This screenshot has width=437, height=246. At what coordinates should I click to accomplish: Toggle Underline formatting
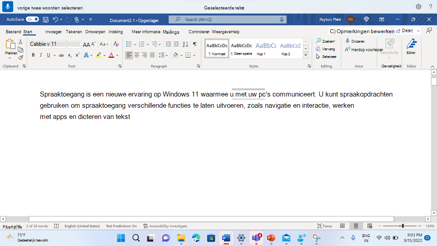point(48,55)
